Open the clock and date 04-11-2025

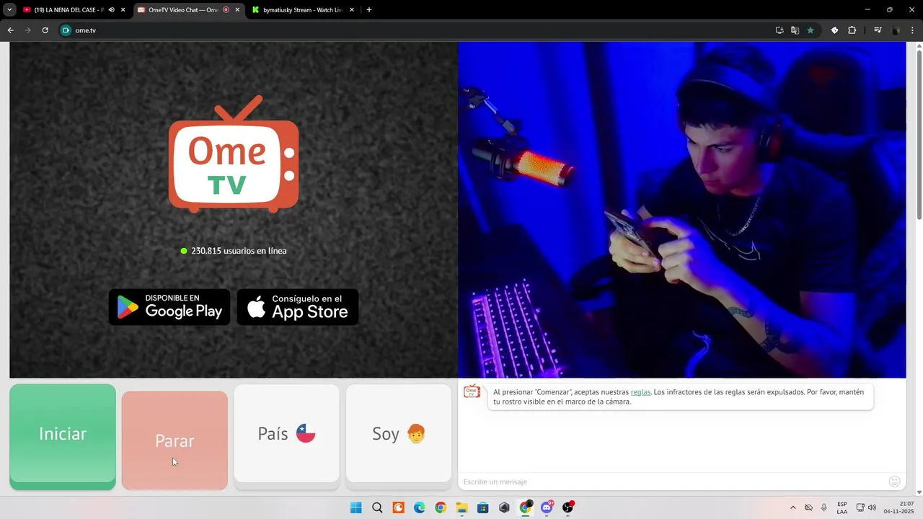click(898, 507)
